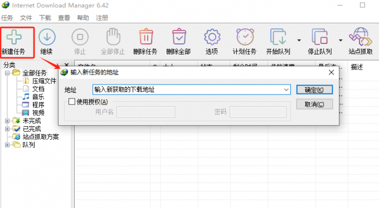Click the 音乐 note icon
The image size is (379, 208).
[x=26, y=97]
